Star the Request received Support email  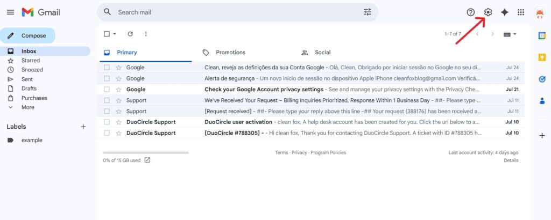[x=119, y=112]
